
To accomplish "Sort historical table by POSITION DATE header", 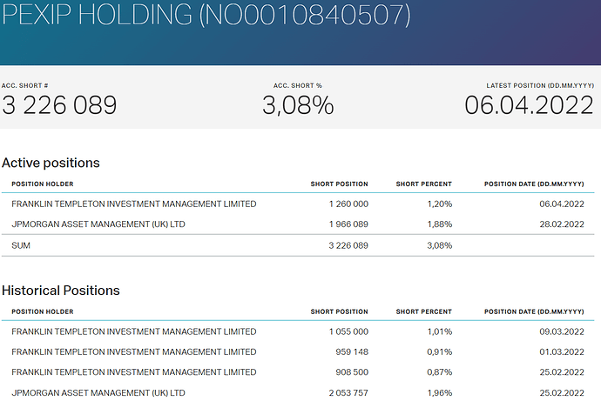I will tap(534, 311).
